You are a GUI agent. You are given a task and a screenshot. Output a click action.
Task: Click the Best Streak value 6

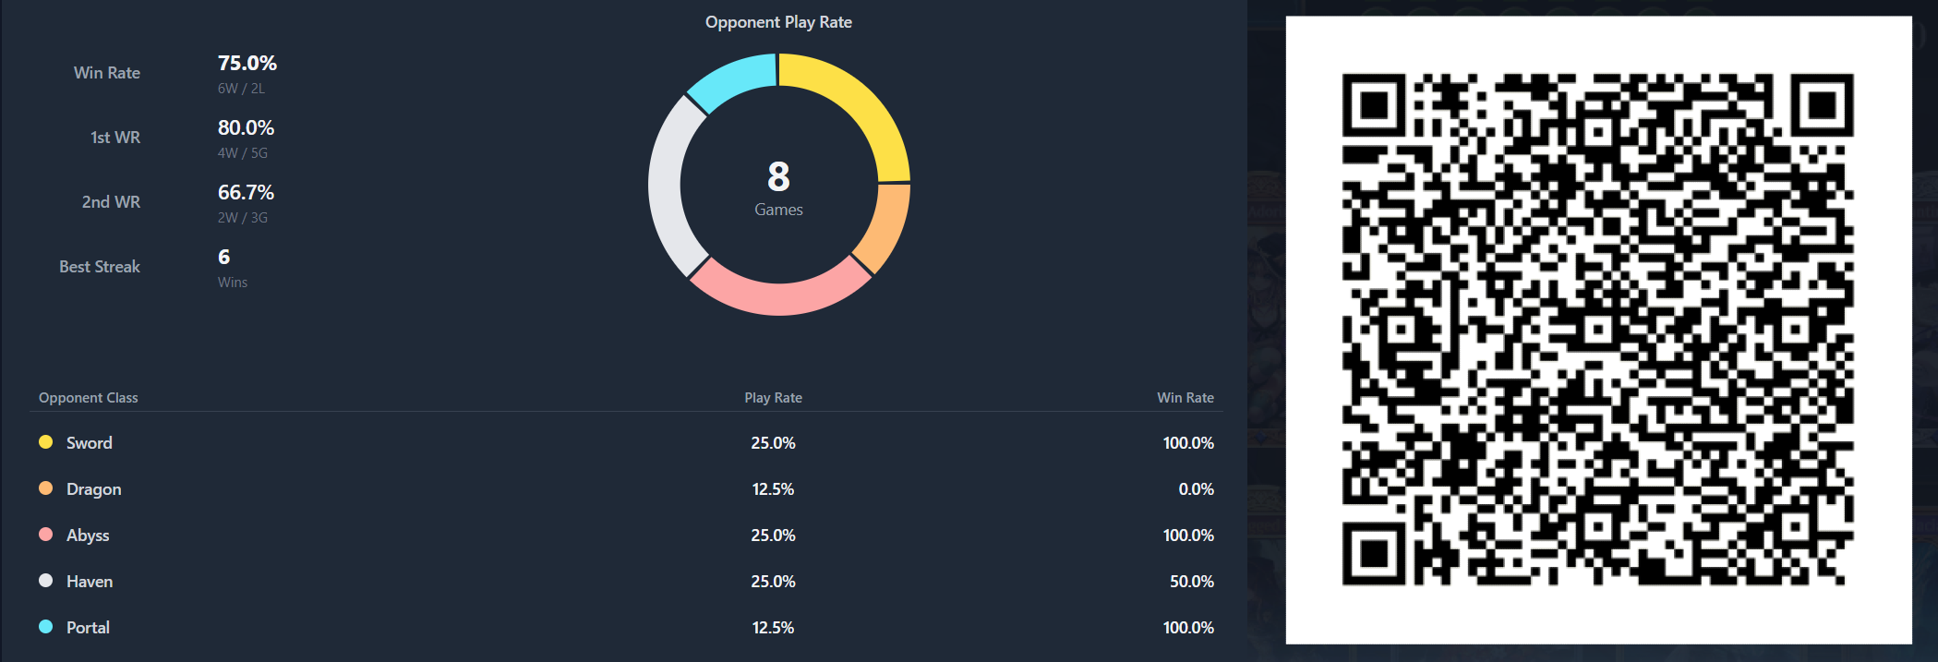[224, 257]
